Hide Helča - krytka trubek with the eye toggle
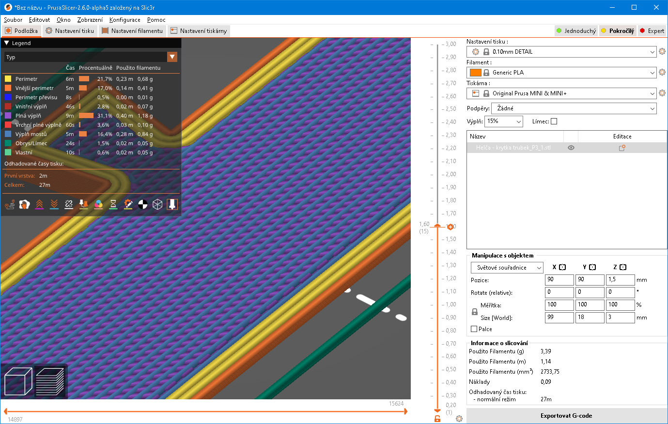 coord(571,148)
